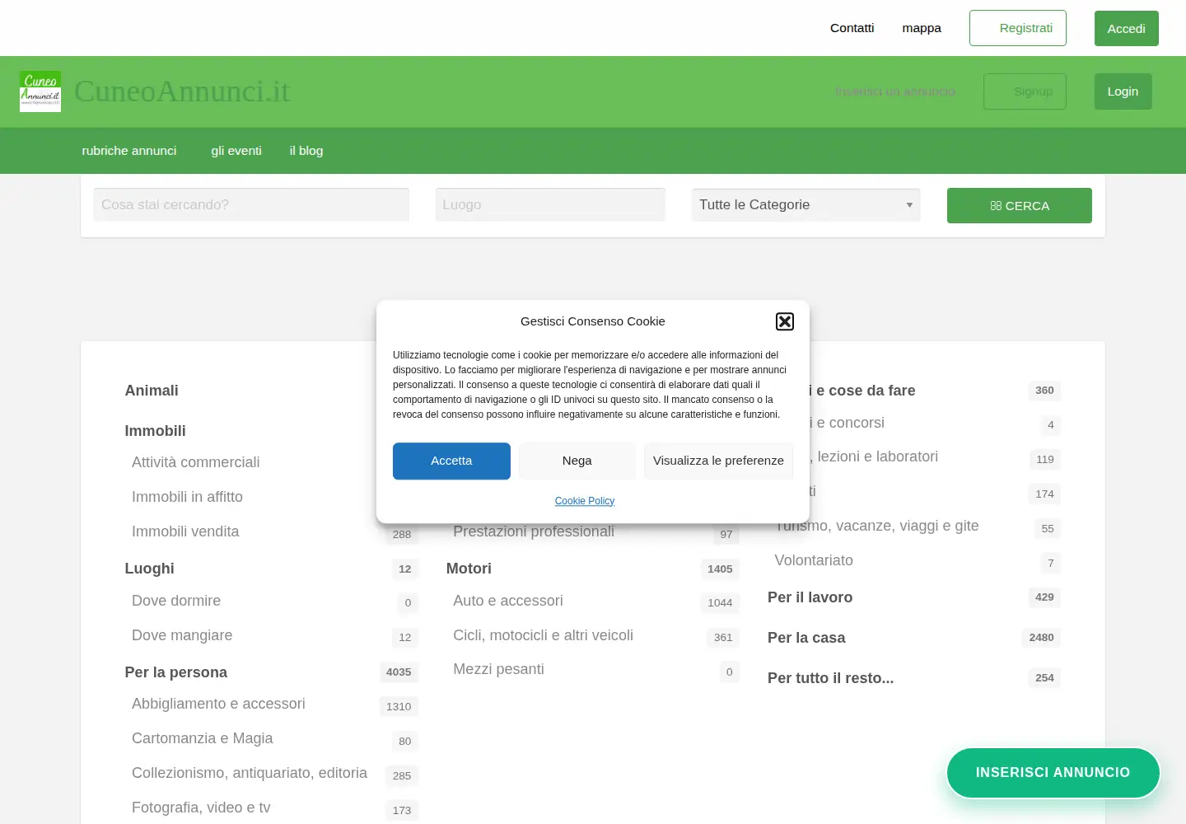Open the gli eventi menu item
Screen dimensions: 1186x824
point(236,151)
